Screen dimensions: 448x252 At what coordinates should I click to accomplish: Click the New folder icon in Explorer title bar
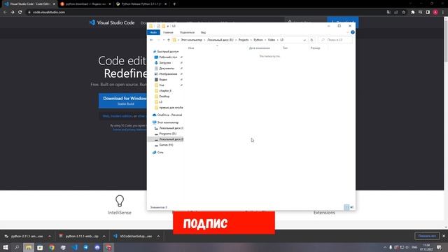(x=163, y=26)
